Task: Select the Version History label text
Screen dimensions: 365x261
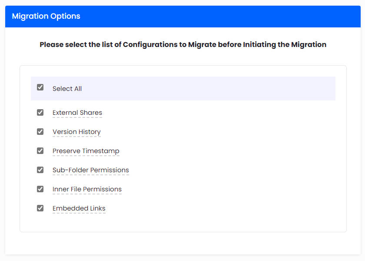Action: tap(76, 132)
